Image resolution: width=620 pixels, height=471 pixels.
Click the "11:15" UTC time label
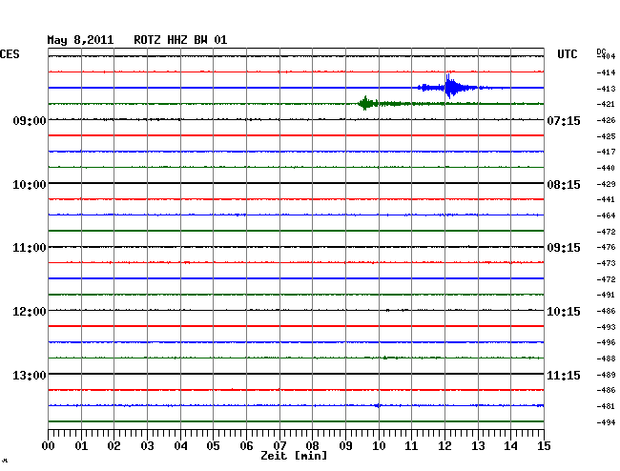click(564, 375)
